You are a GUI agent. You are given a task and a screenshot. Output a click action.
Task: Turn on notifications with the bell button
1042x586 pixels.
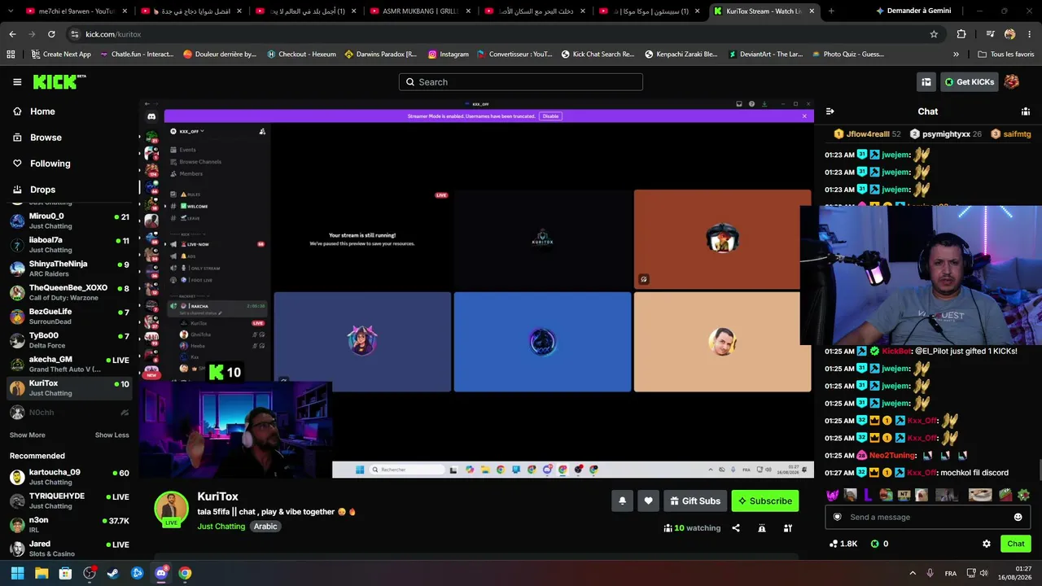coord(622,501)
